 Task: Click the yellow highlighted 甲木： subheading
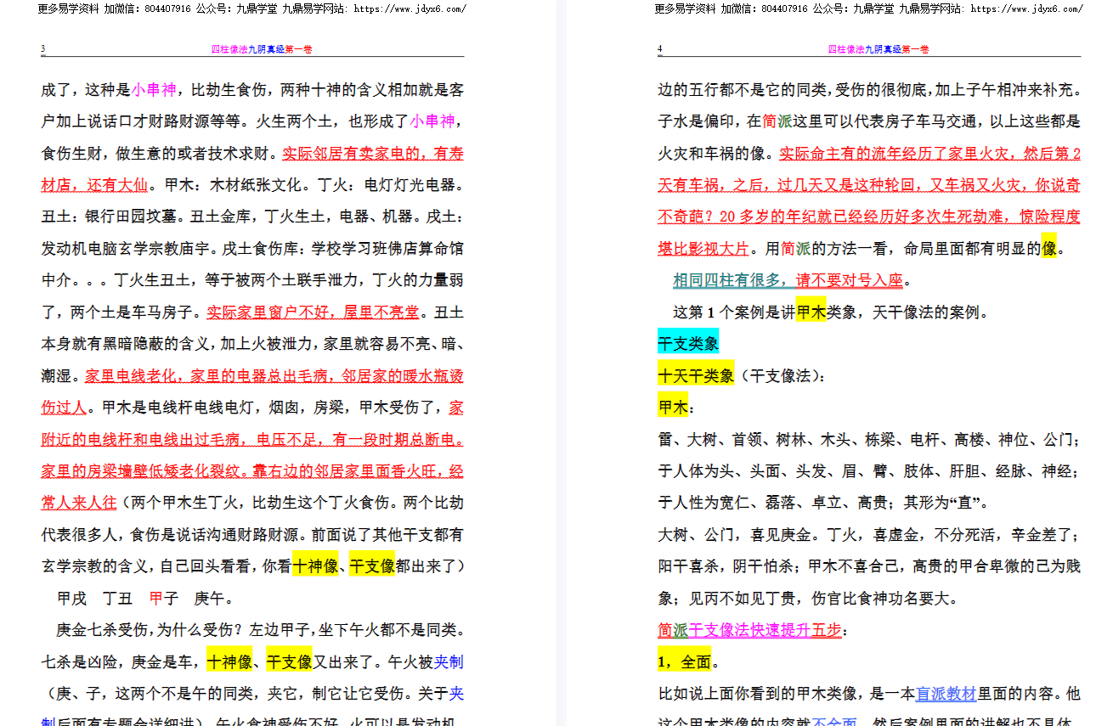coord(673,407)
